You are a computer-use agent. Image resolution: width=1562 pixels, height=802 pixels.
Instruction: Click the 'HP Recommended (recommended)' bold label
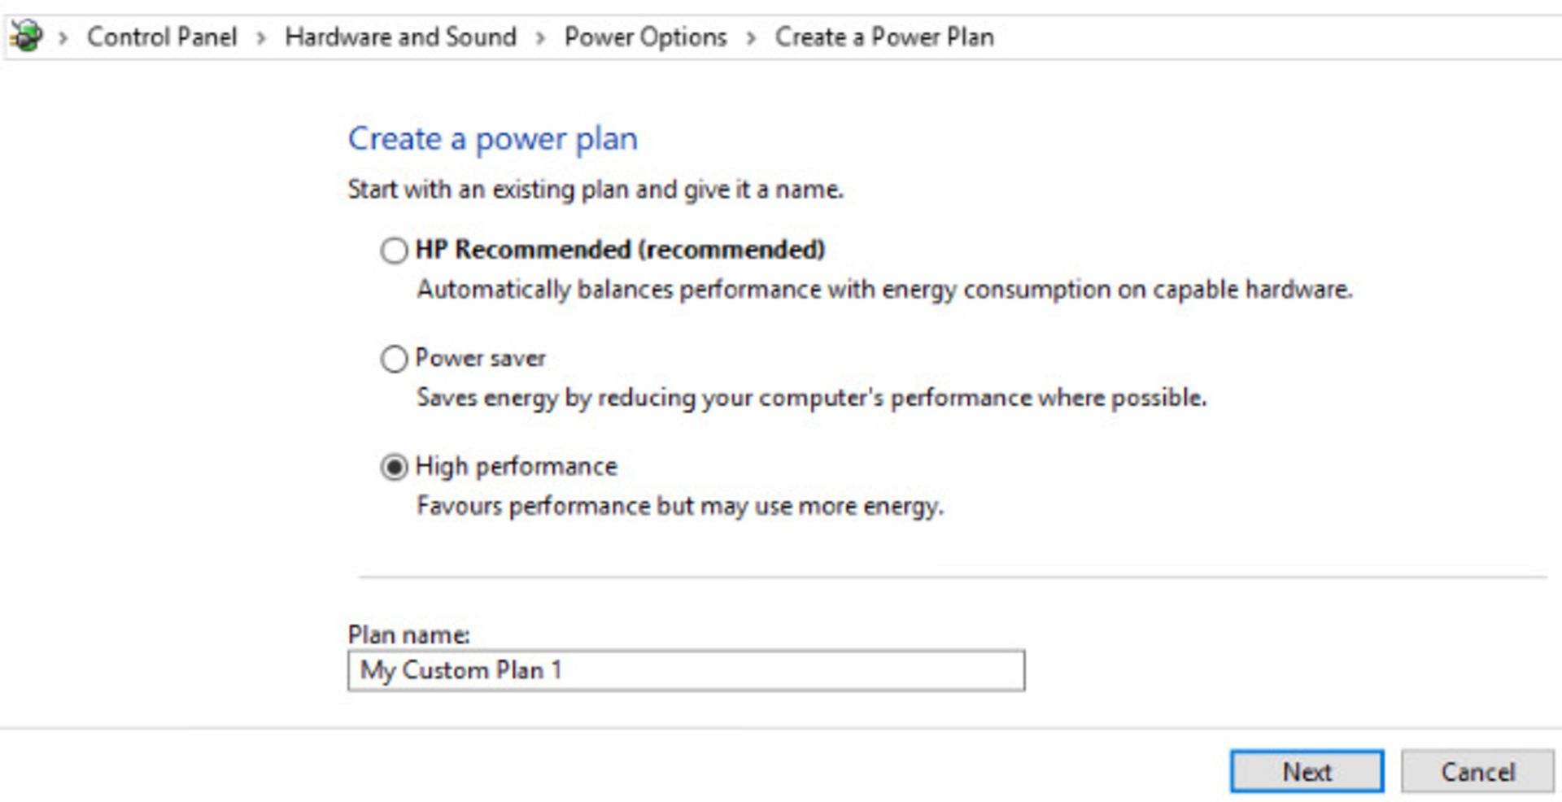point(620,249)
